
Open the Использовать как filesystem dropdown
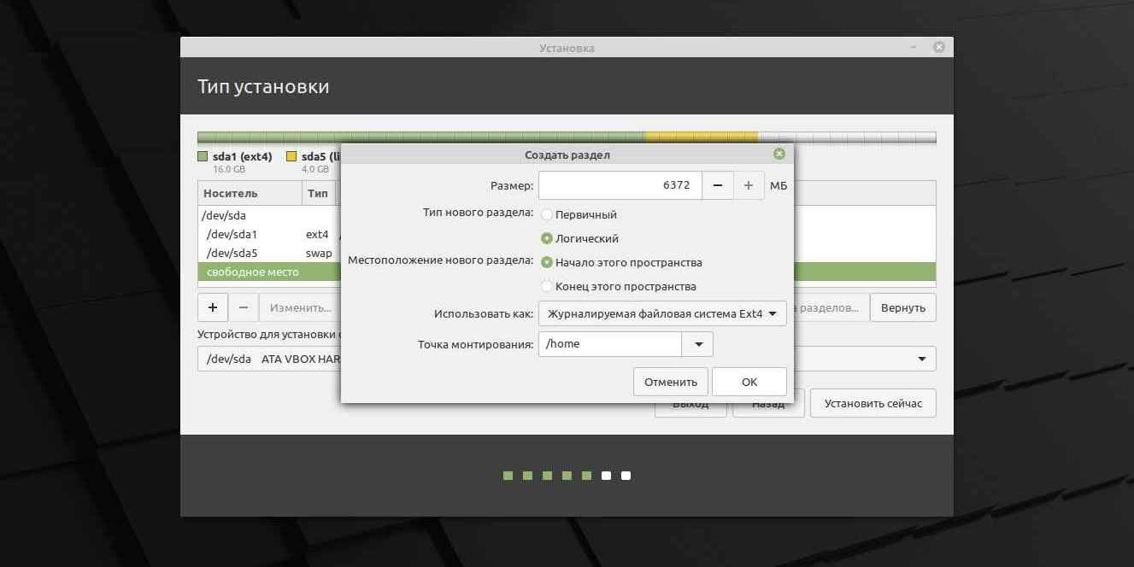[x=662, y=314]
